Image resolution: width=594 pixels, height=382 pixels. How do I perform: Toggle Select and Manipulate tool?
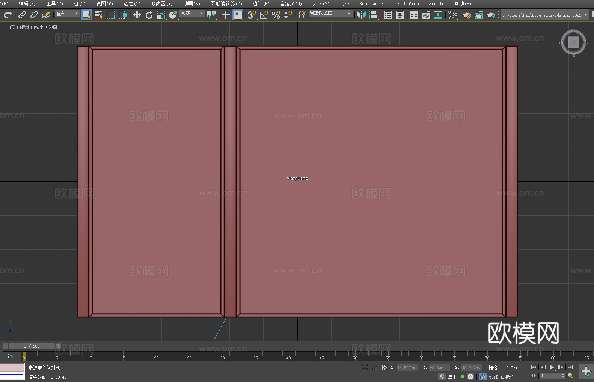[x=226, y=15]
